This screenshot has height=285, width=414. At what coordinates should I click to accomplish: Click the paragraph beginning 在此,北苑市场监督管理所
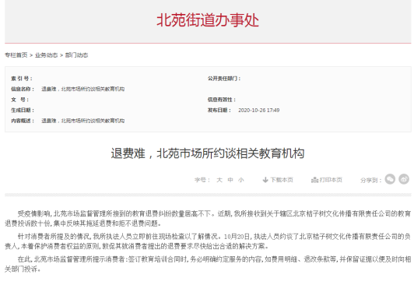pos(208,264)
